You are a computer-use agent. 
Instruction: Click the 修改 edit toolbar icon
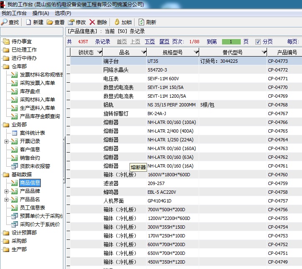(71, 22)
